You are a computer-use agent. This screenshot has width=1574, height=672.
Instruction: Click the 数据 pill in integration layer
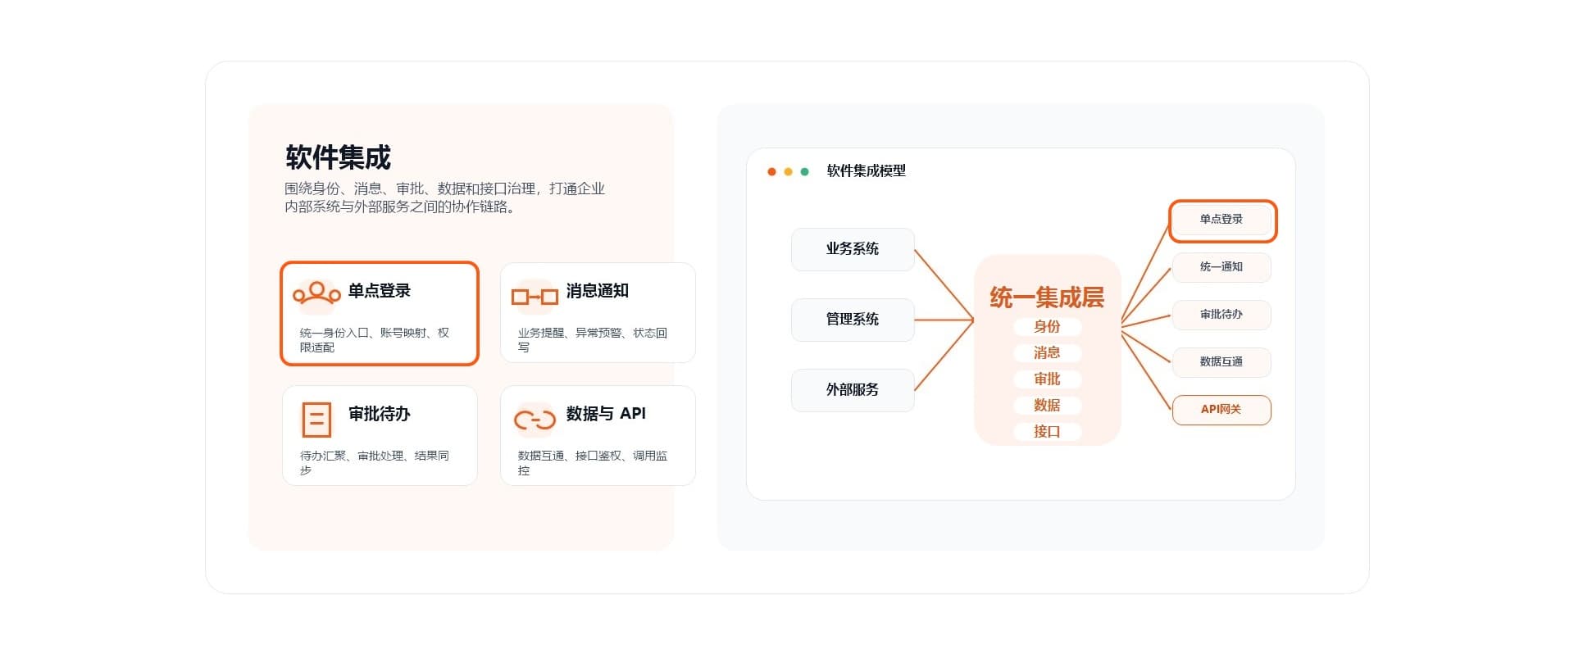pos(1047,406)
